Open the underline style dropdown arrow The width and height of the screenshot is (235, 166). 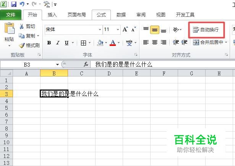73,43
